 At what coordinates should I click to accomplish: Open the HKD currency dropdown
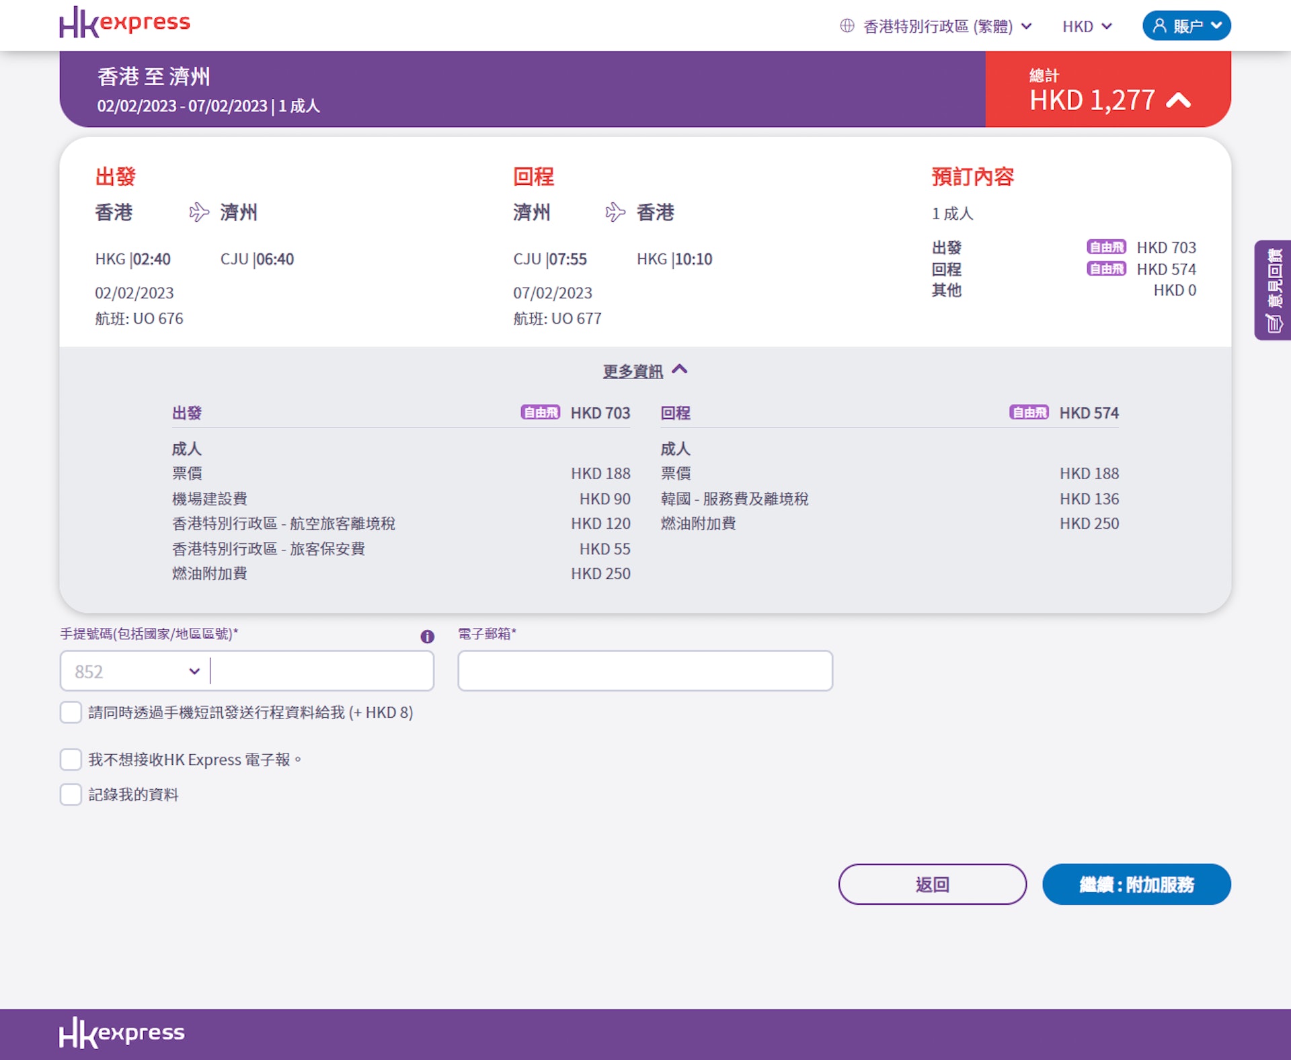1087,26
